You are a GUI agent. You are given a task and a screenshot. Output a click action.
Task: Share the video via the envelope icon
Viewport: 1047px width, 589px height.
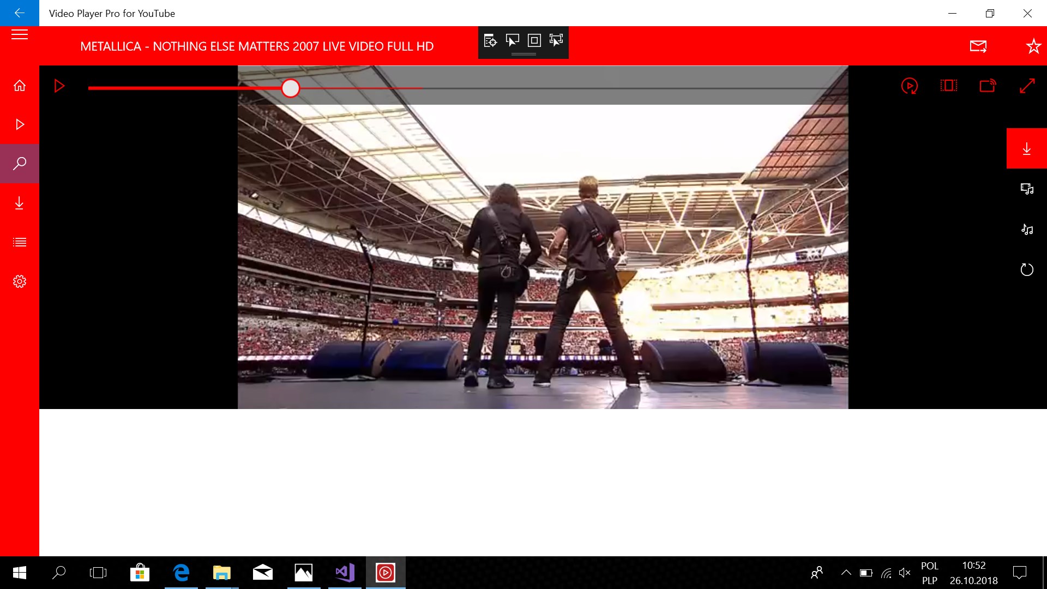(978, 46)
